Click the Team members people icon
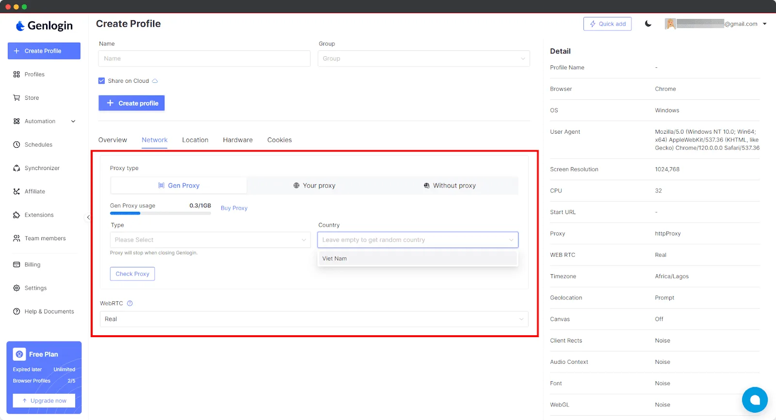This screenshot has width=776, height=420. tap(16, 238)
